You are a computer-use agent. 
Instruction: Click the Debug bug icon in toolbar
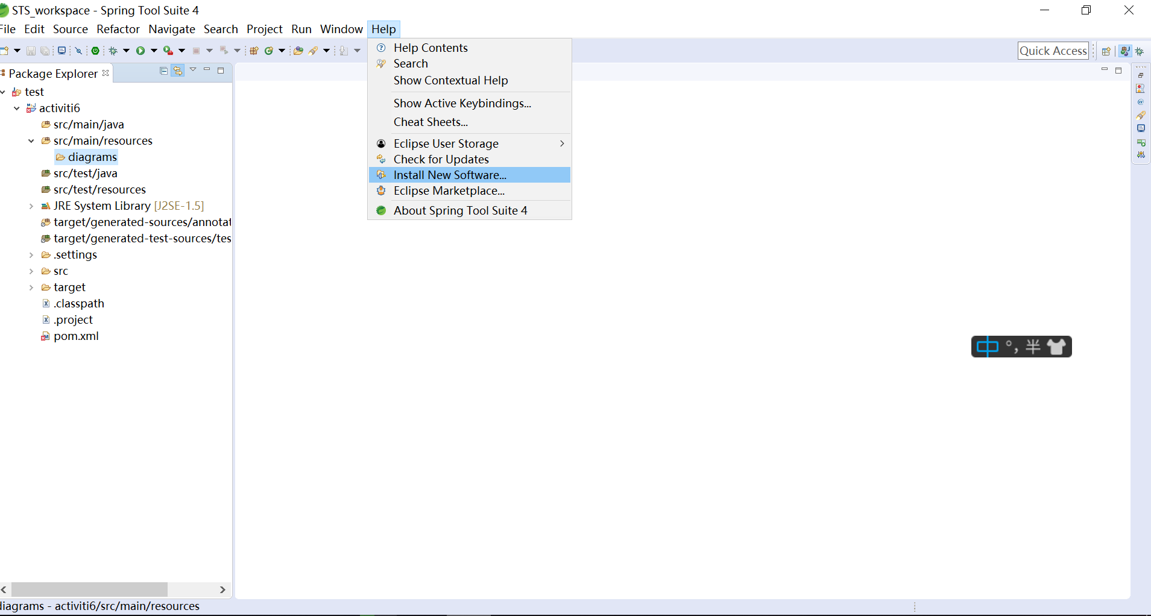(113, 51)
